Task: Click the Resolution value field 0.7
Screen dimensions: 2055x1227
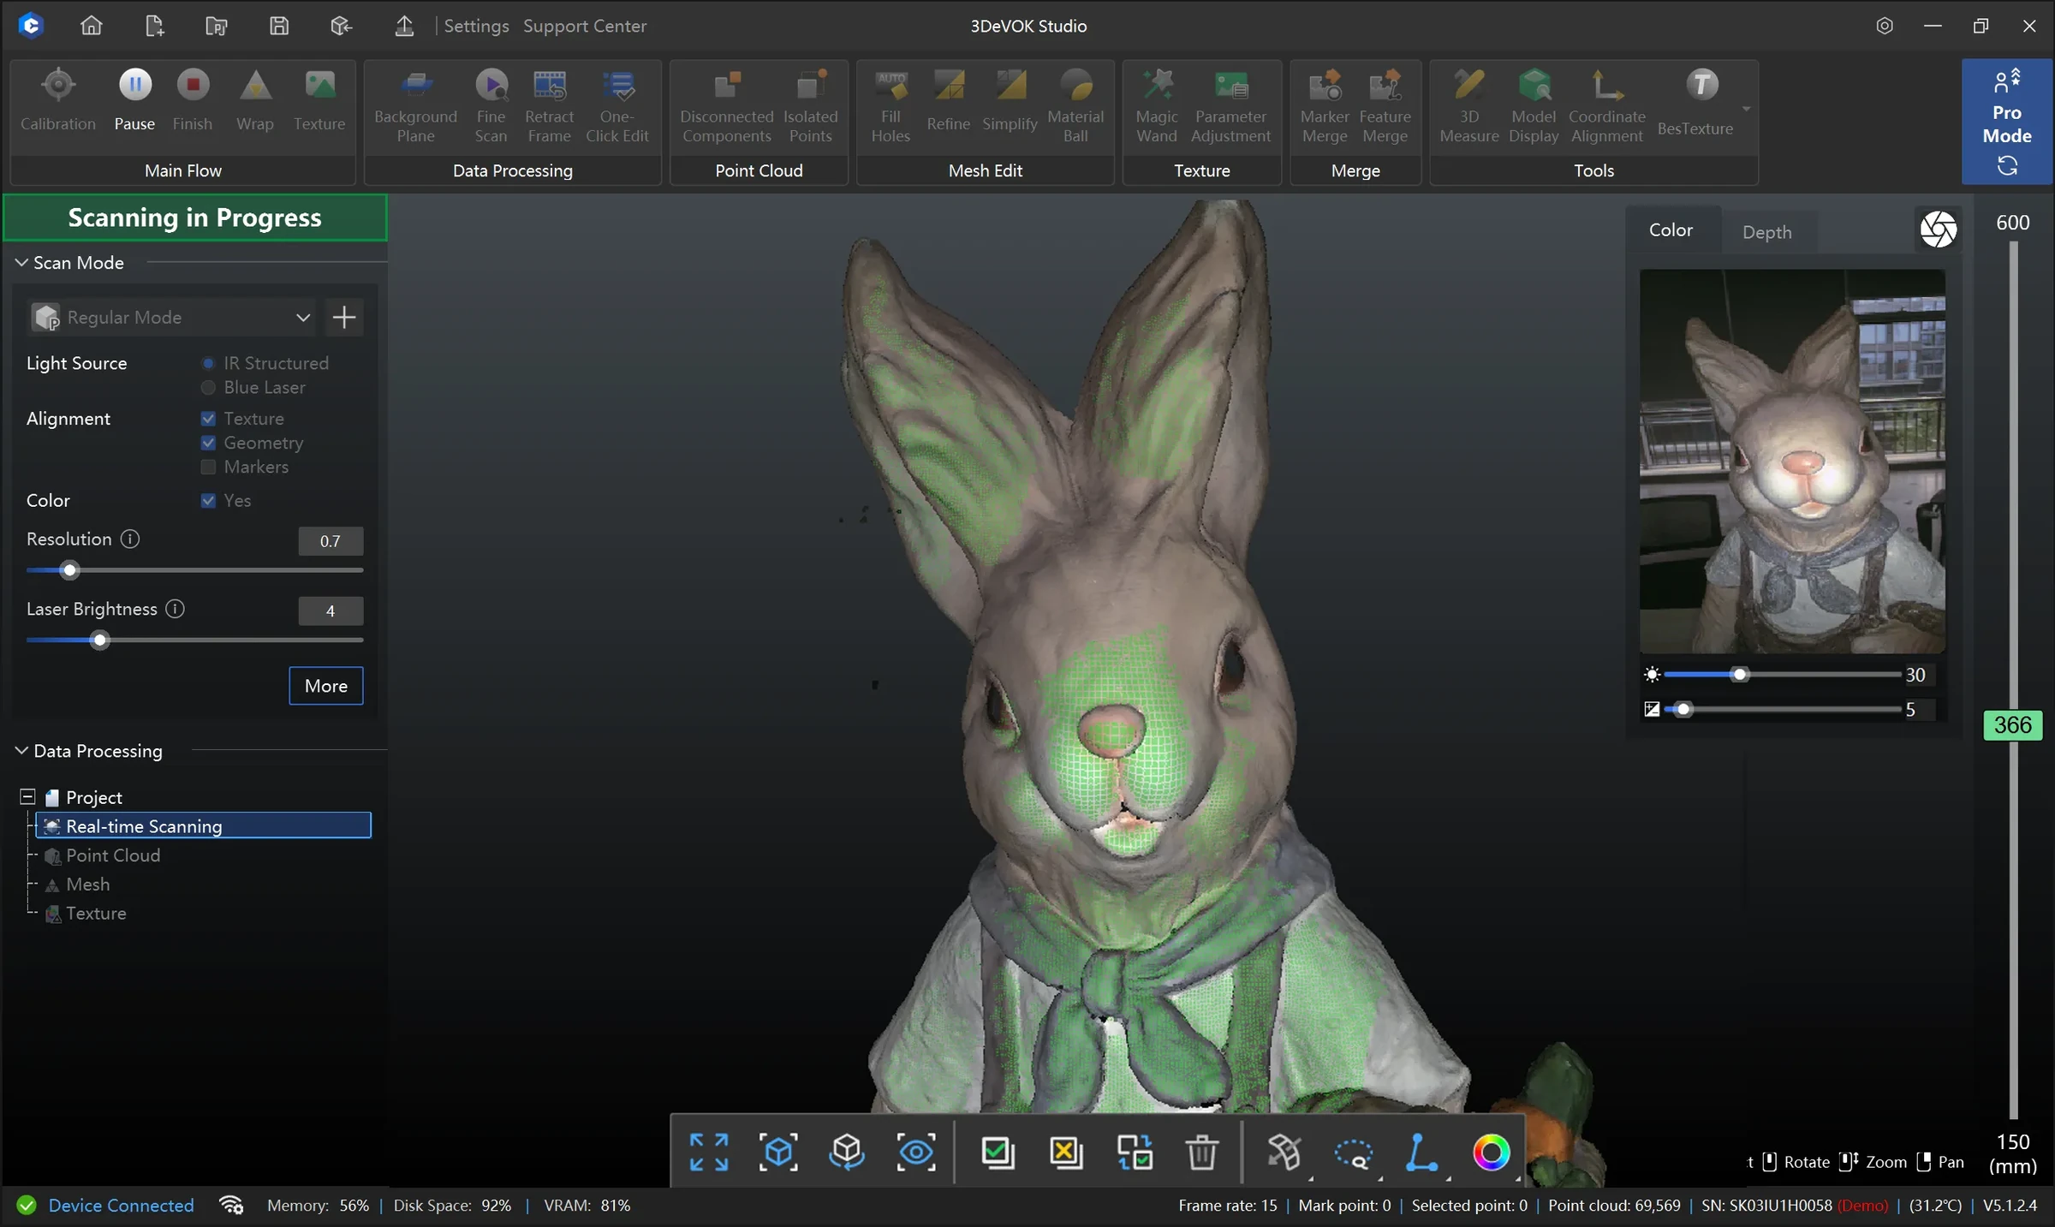Action: coord(331,541)
